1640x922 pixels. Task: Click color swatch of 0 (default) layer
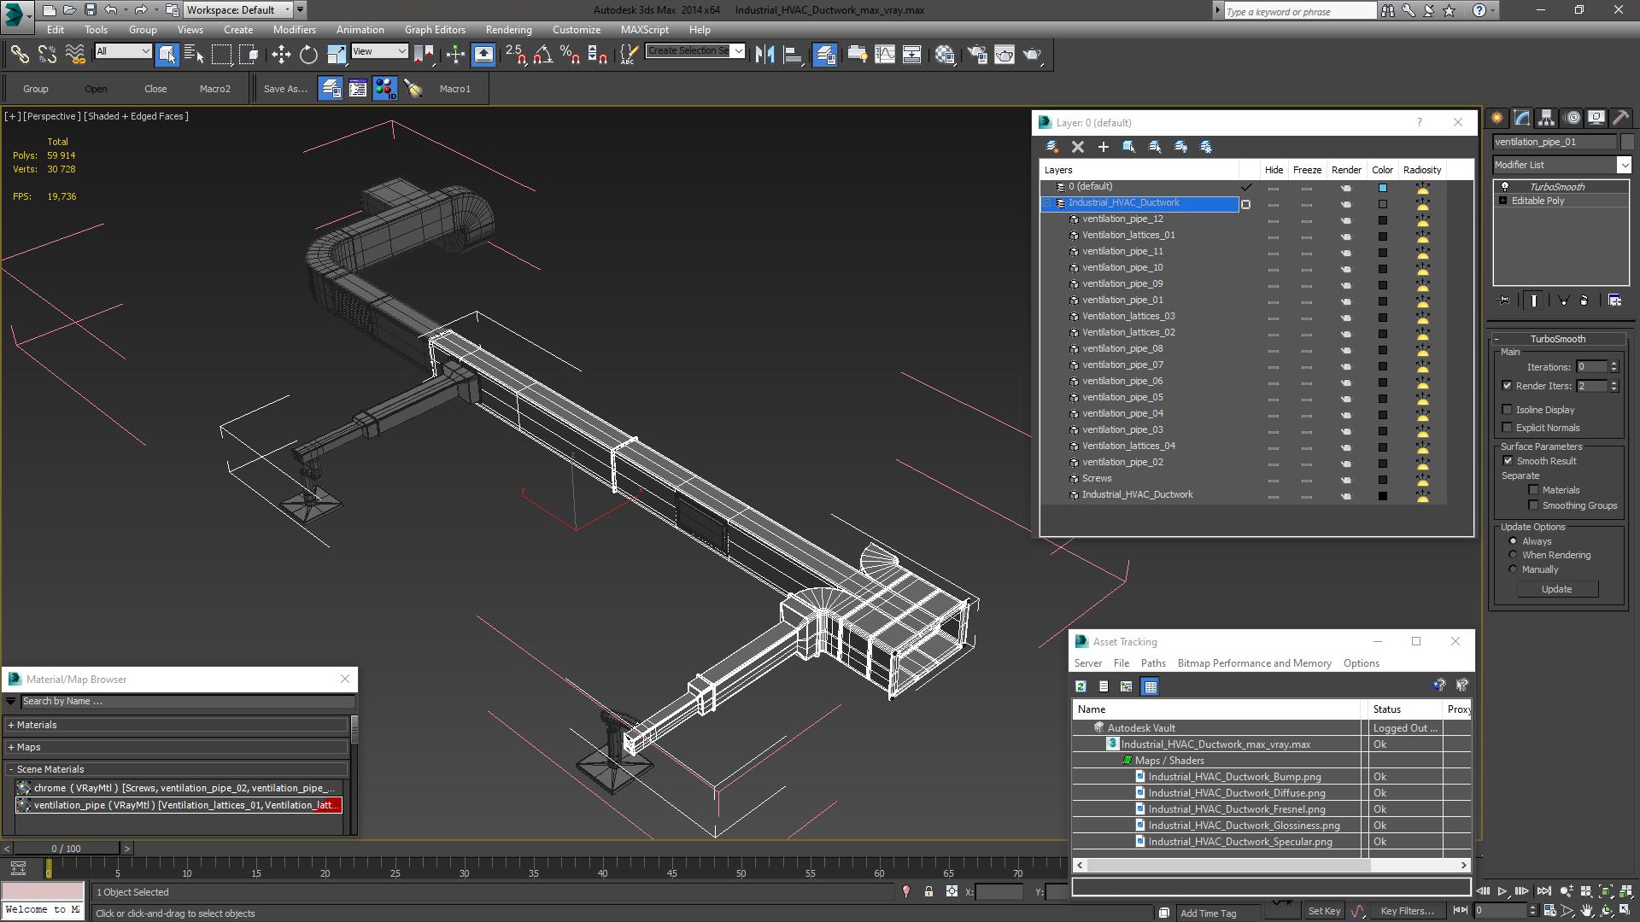[x=1382, y=188]
